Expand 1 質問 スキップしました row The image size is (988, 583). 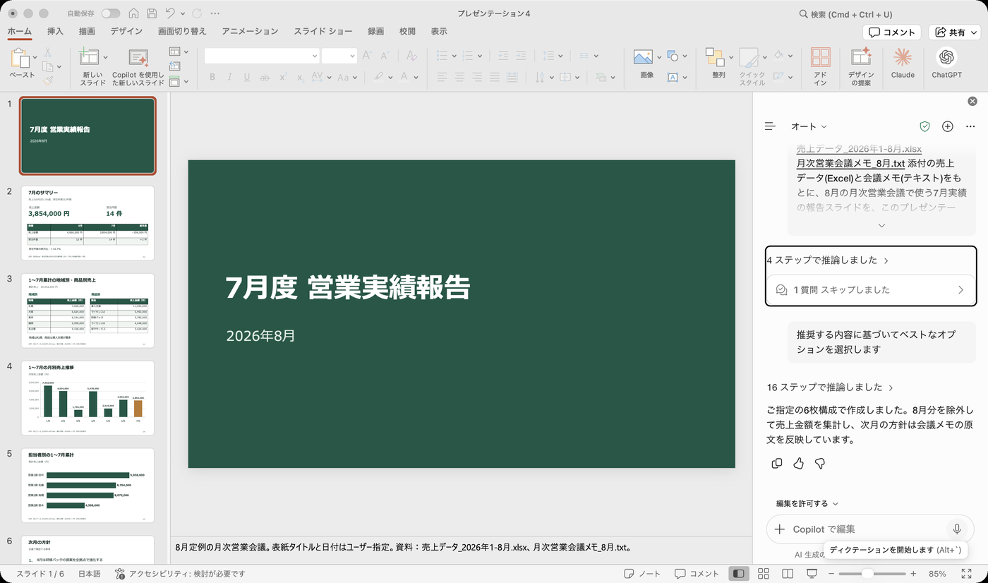coord(871,289)
